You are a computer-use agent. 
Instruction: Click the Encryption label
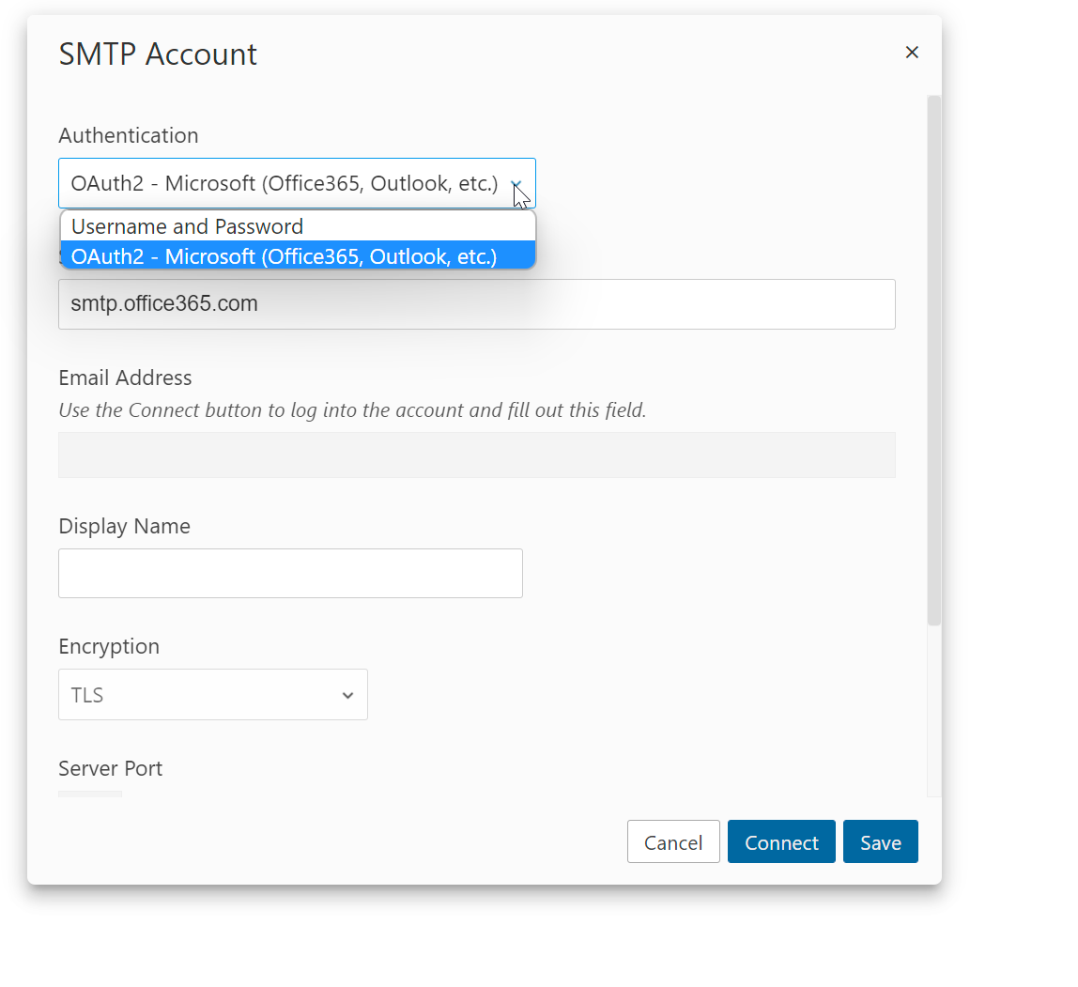[109, 646]
